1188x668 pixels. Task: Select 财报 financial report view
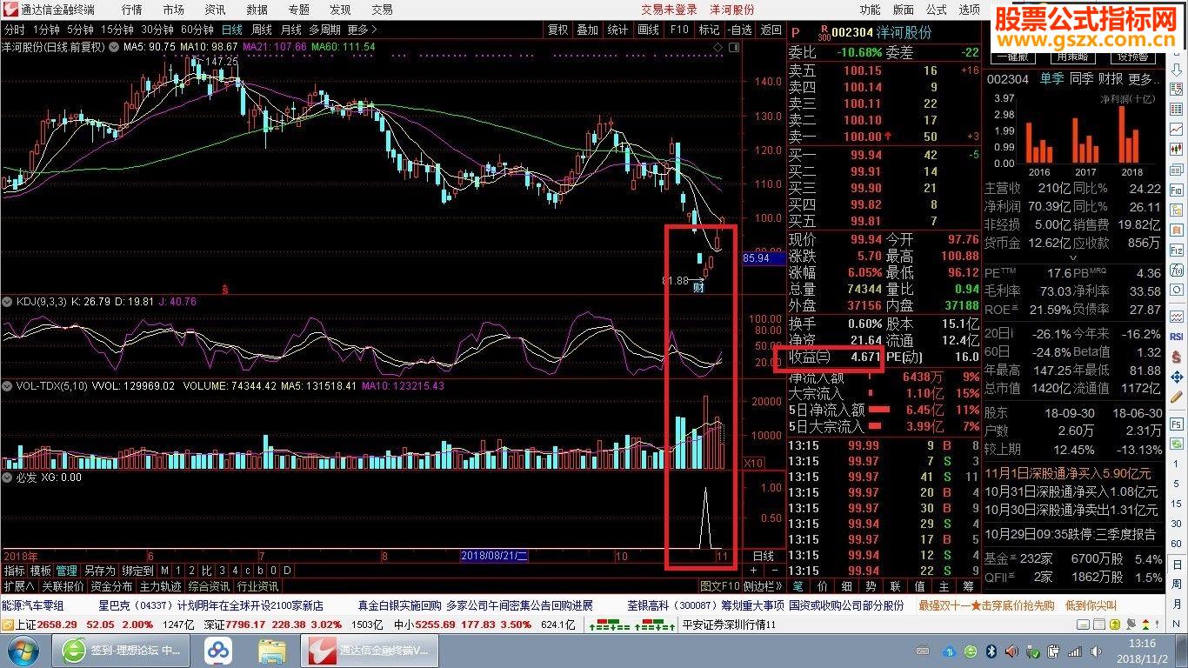pos(1111,78)
